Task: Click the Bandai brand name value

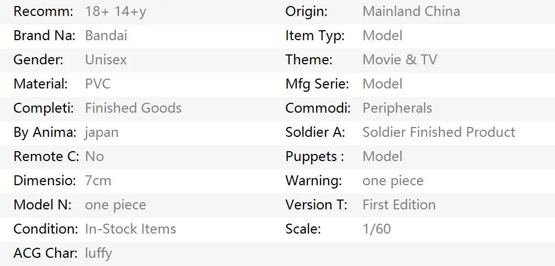Action: pyautogui.click(x=106, y=36)
